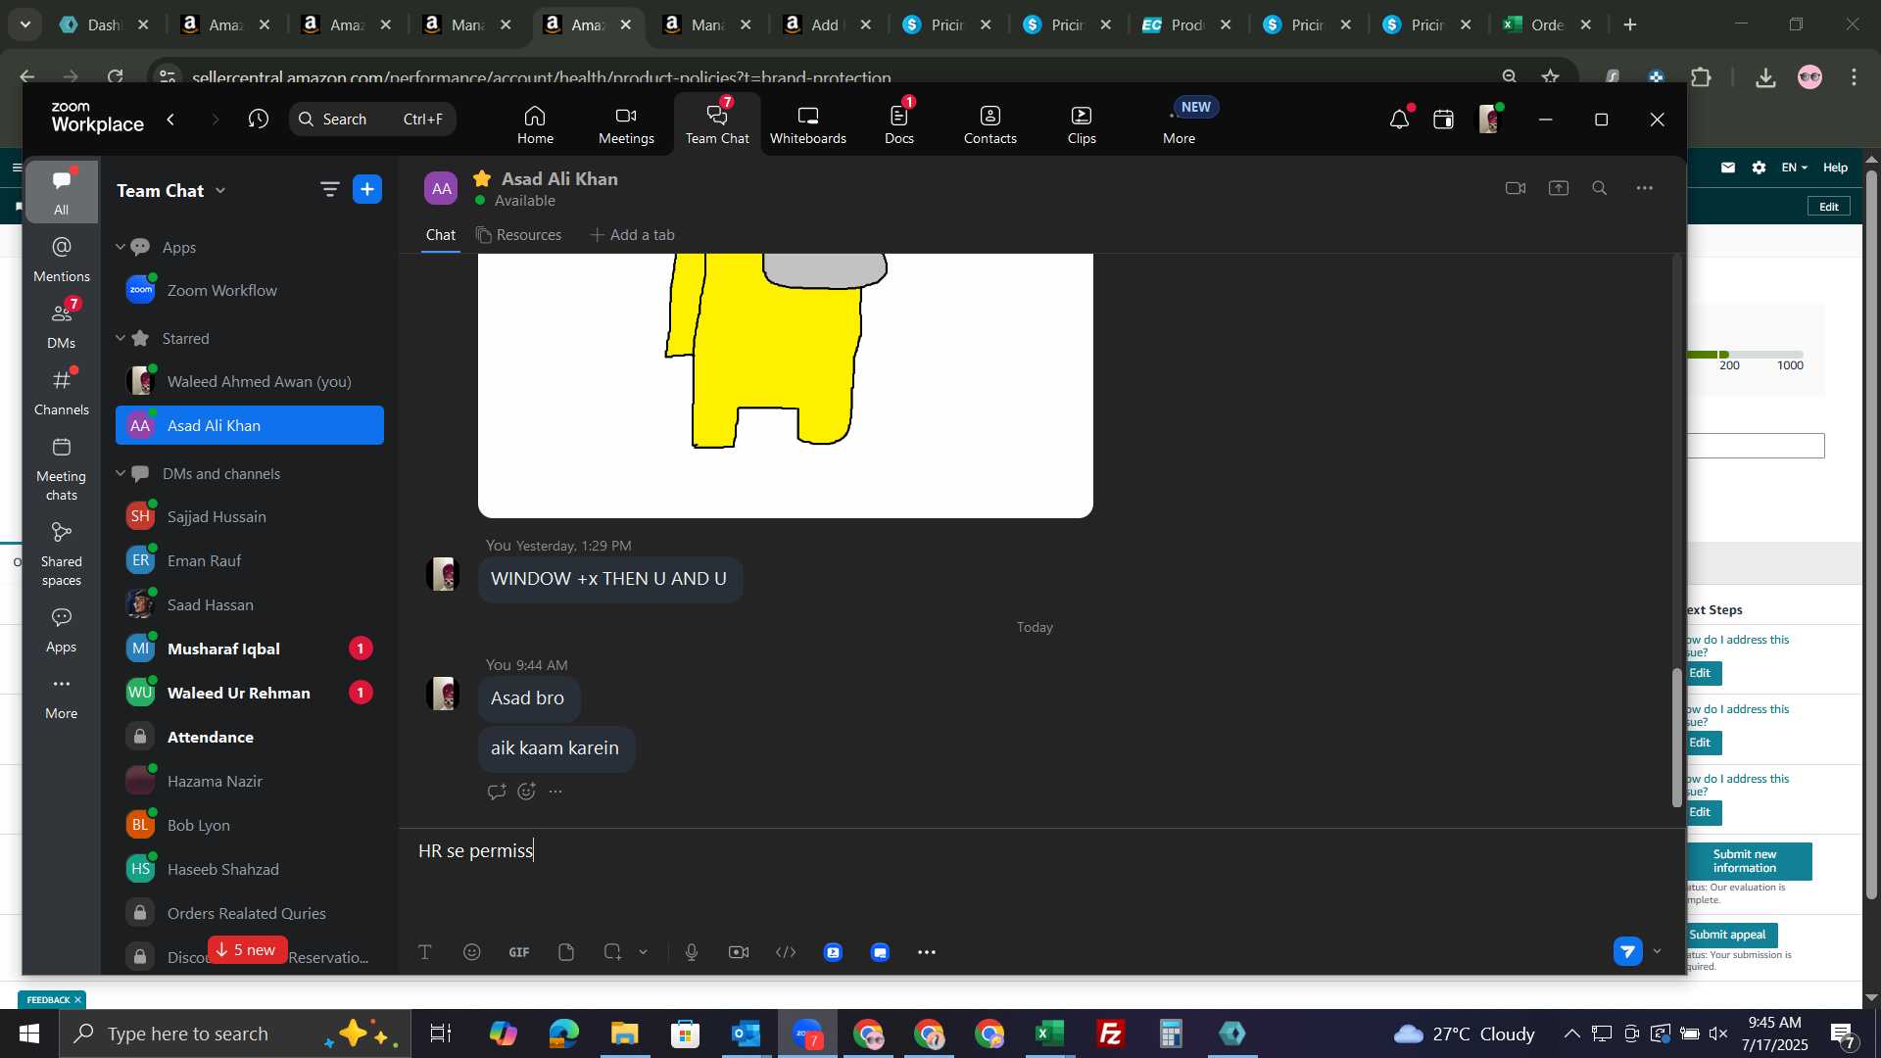Go back using the Zoom back arrow
The image size is (1881, 1058).
171,119
